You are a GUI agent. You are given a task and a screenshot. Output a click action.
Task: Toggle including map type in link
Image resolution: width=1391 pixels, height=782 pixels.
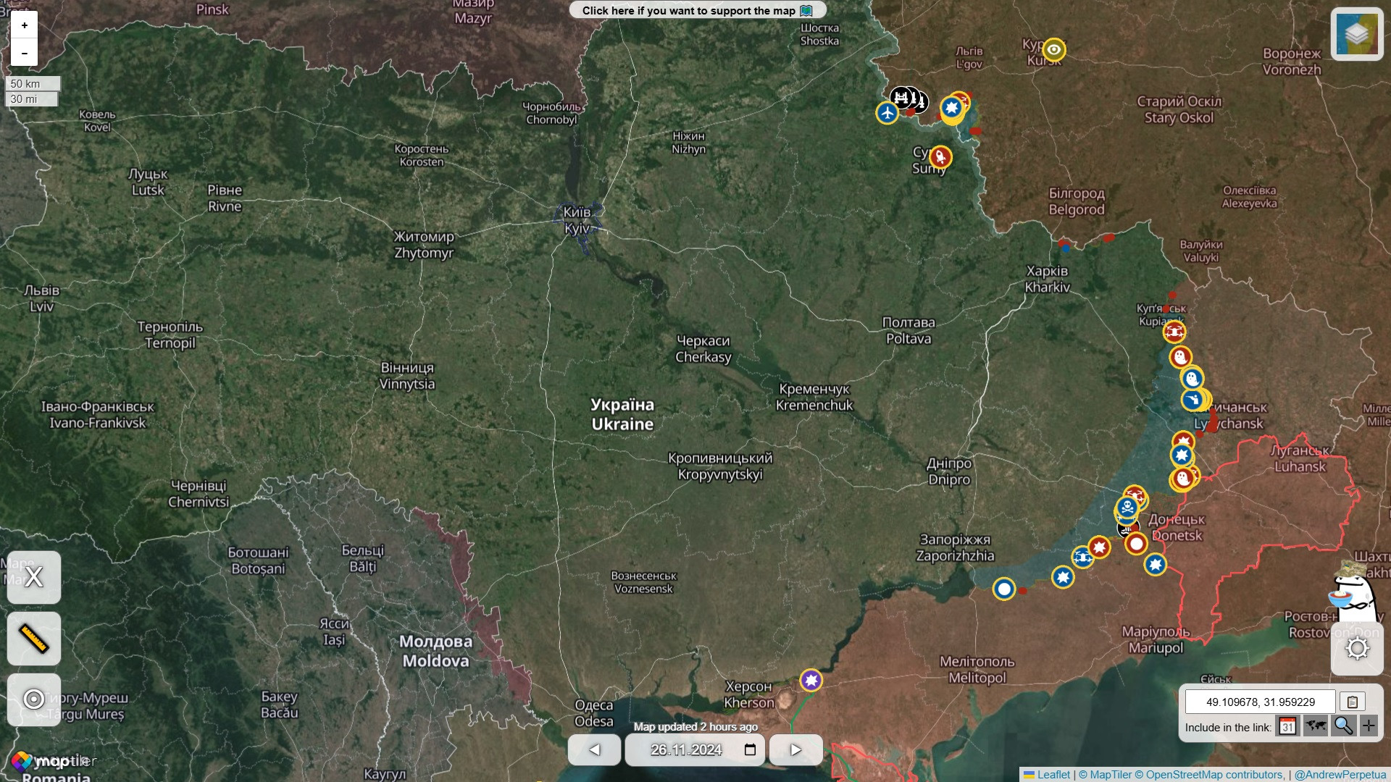pyautogui.click(x=1315, y=726)
